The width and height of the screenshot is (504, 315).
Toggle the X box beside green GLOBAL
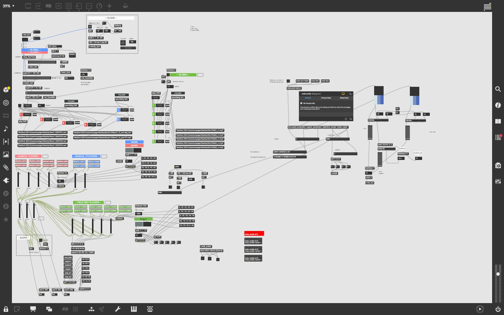click(168, 75)
